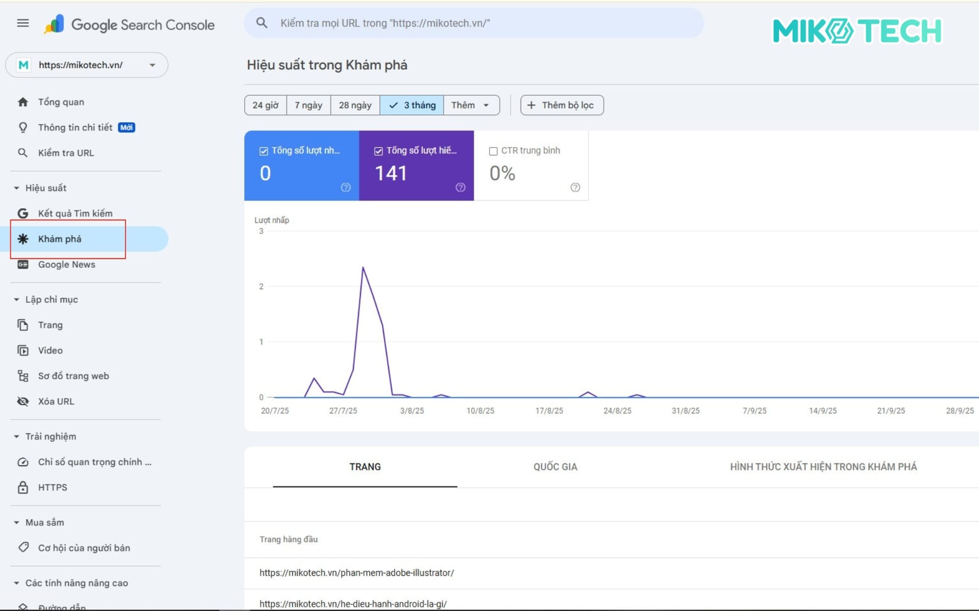Go to Tổng quan overview page
Screen dimensions: 979x611
tap(60, 101)
